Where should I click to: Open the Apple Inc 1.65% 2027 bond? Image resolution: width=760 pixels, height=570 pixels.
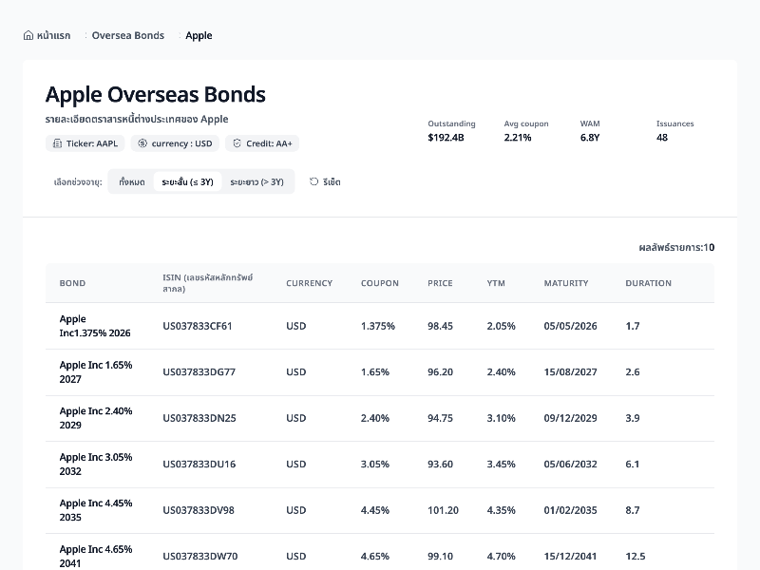pyautogui.click(x=96, y=371)
